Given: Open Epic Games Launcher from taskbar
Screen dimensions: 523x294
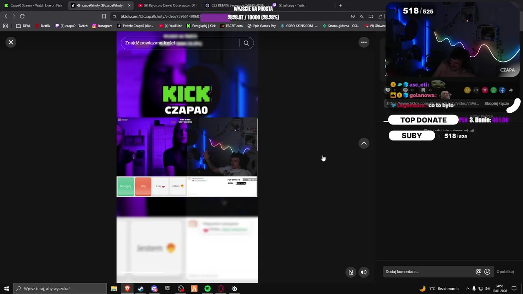Looking at the screenshot, I should coord(168,289).
